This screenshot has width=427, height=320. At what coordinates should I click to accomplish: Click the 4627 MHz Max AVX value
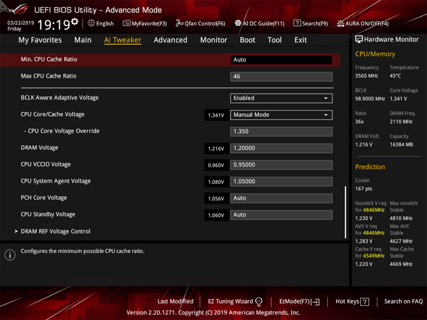coord(401,241)
